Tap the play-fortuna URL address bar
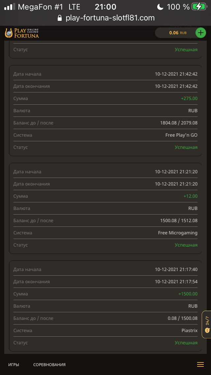 110,18
